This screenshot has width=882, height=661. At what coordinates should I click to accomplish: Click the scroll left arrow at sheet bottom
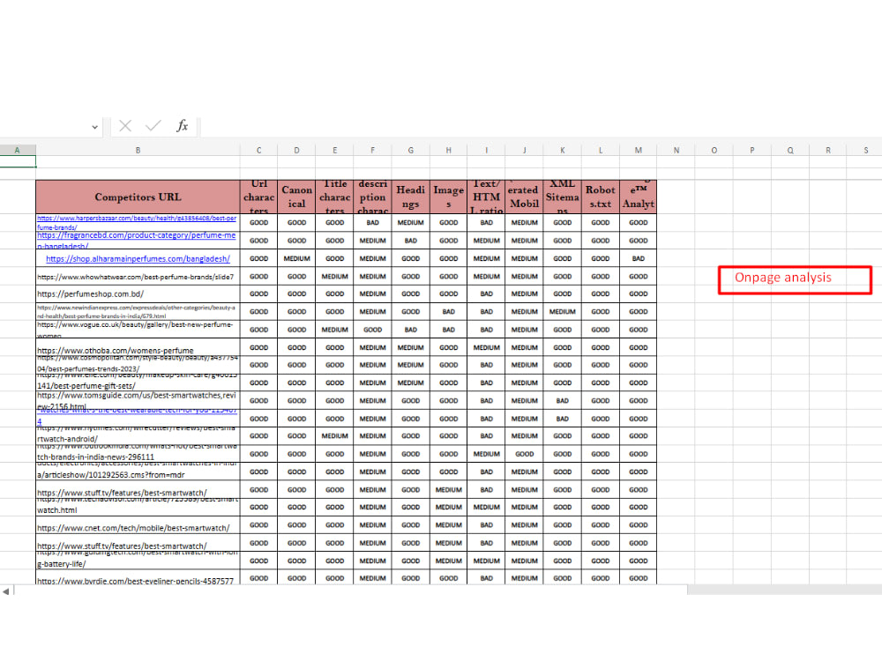pyautogui.click(x=5, y=591)
